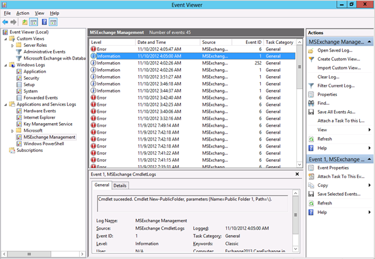Viewport: 375px width, 259px height.
Task: Select Information event at 11/10/2012 3:51:27 AM
Action: [193, 77]
